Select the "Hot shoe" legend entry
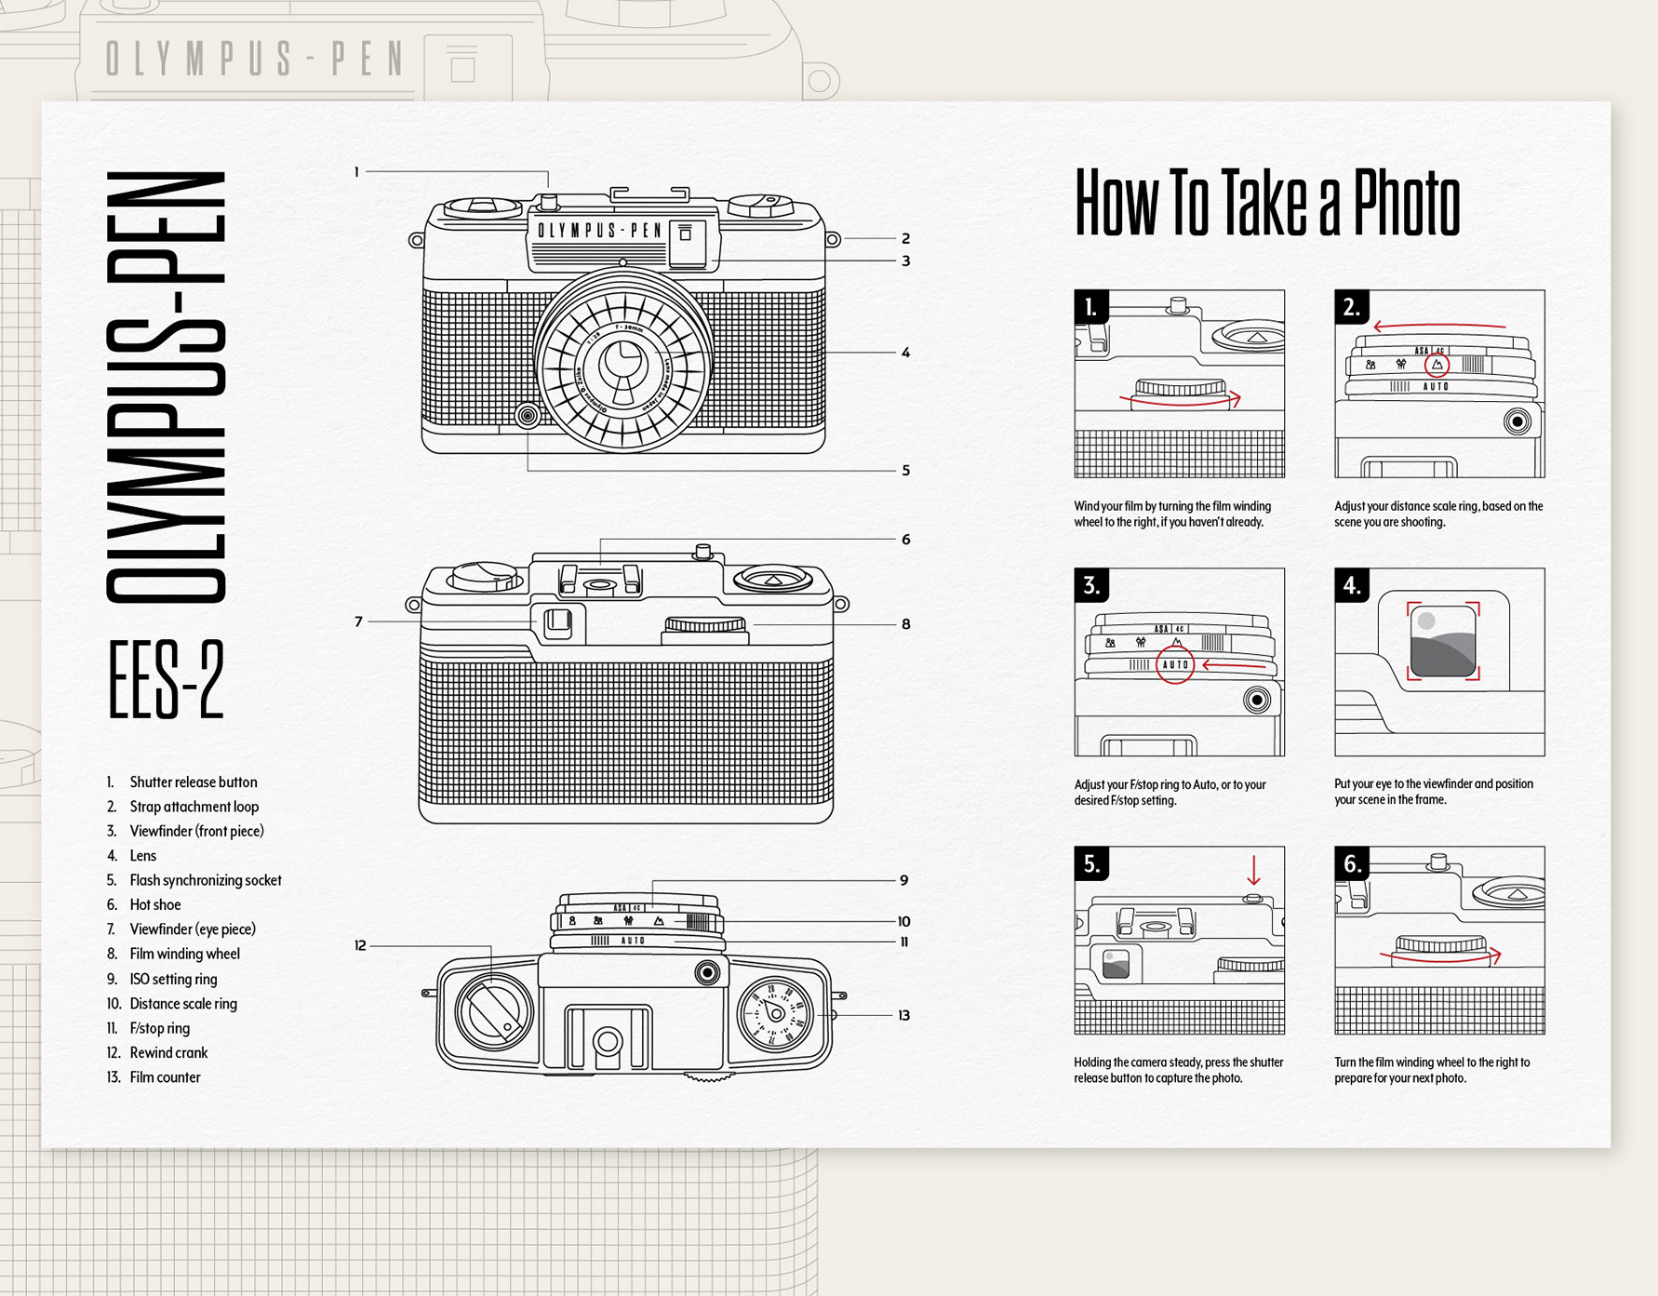The width and height of the screenshot is (1658, 1296). pos(154,904)
